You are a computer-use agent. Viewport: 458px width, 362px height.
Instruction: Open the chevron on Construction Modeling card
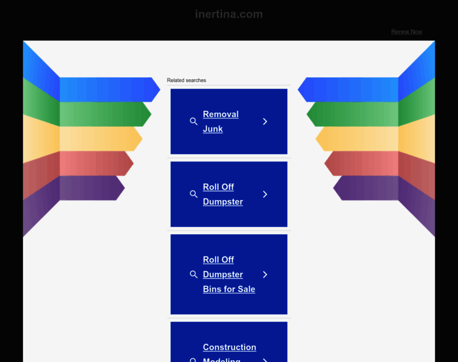point(265,360)
